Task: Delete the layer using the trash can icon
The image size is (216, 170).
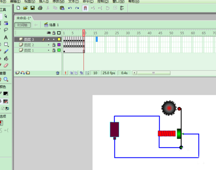Action: coord(57,73)
